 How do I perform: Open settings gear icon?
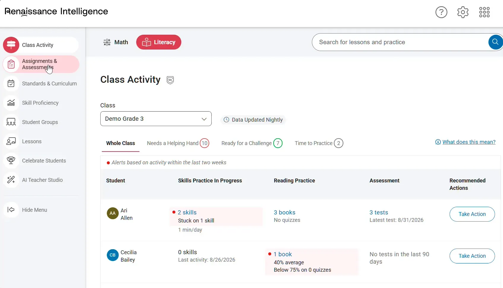[463, 12]
